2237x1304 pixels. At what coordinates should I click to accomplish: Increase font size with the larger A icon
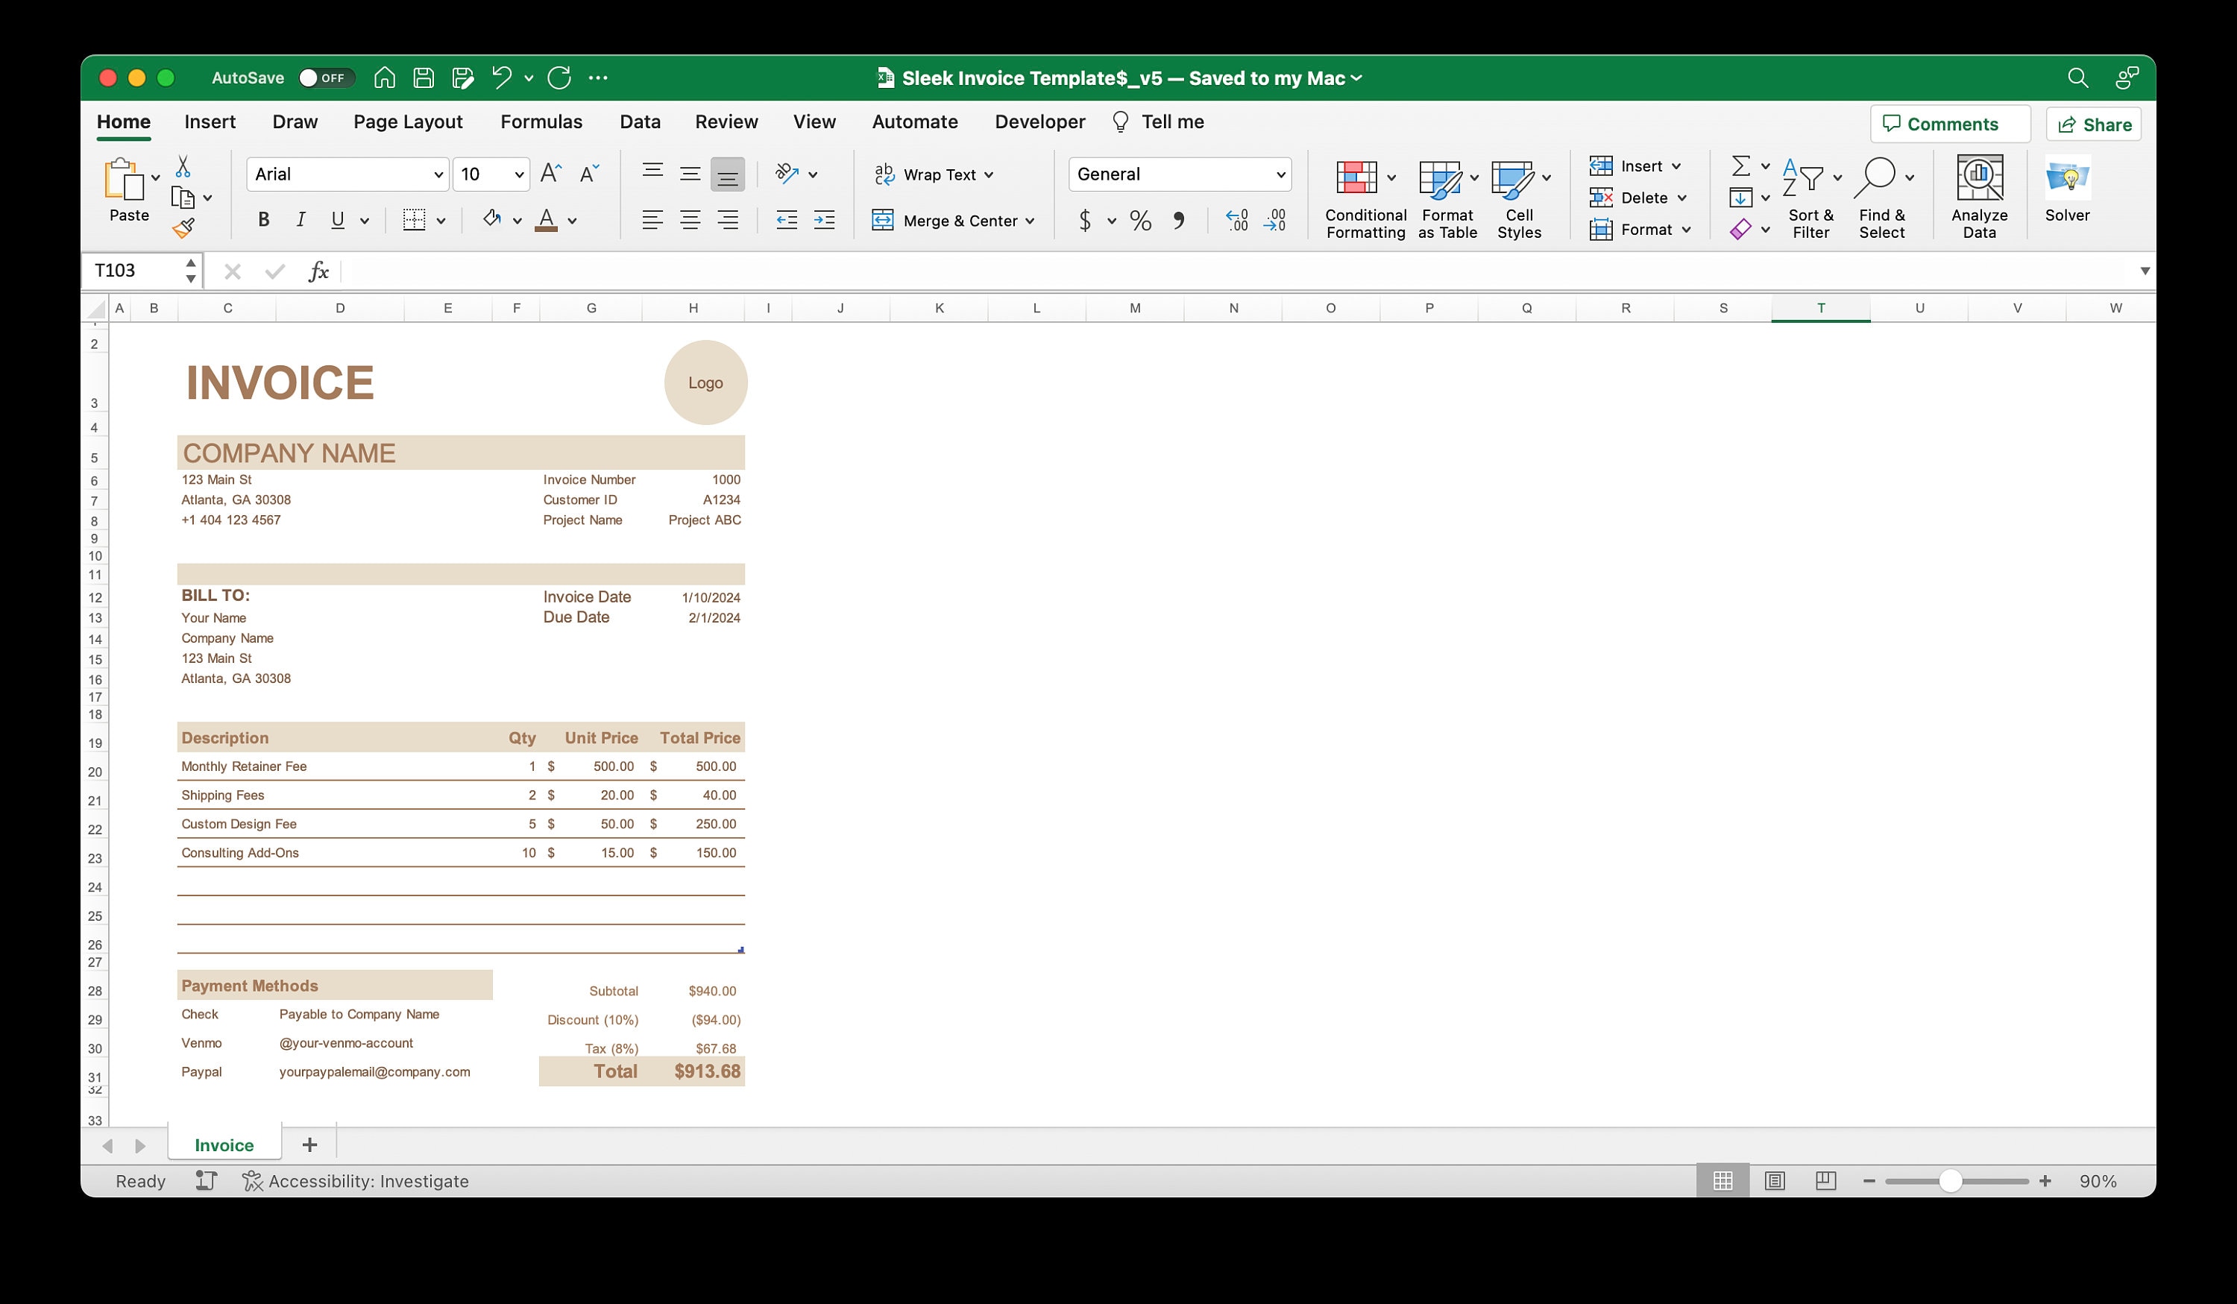550,173
